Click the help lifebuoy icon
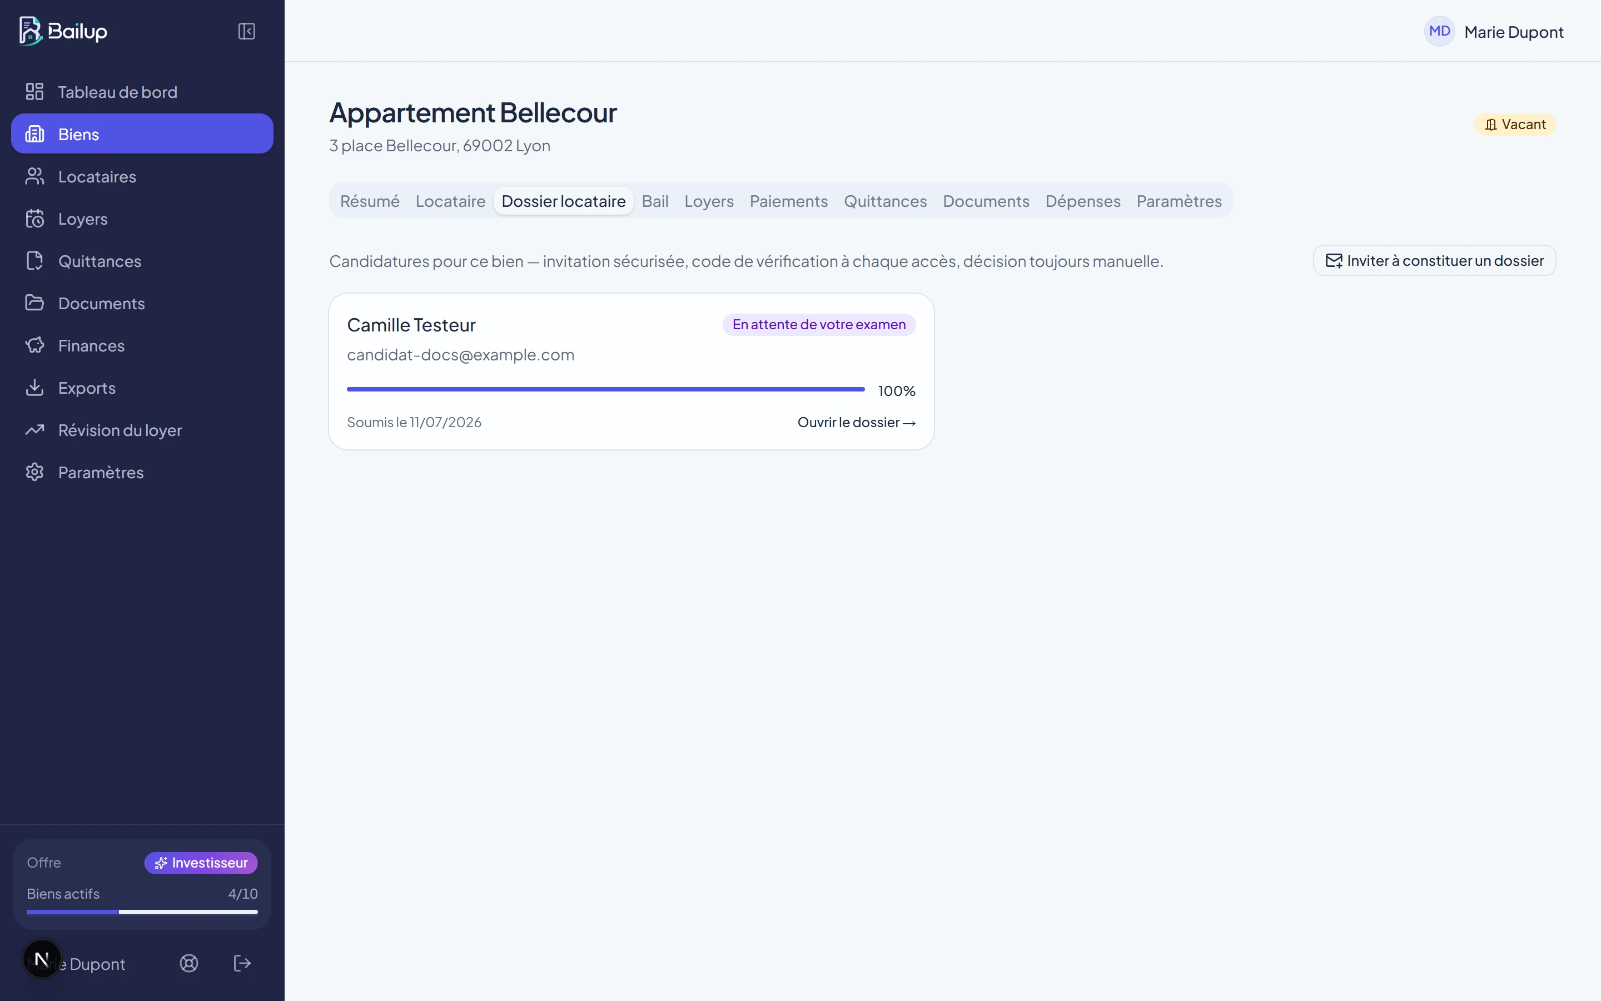 tap(189, 963)
